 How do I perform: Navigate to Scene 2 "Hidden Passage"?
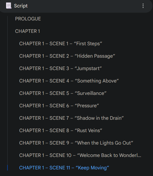pyautogui.click(x=67, y=56)
